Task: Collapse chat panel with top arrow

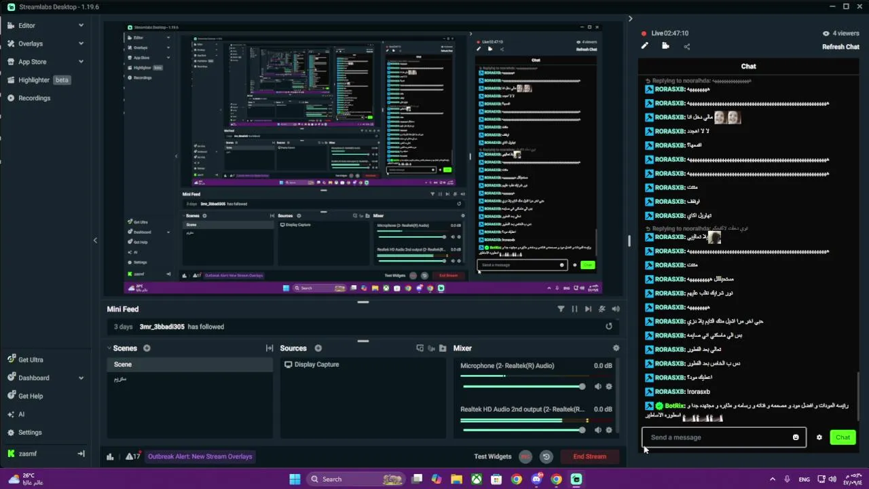Action: pos(630,18)
